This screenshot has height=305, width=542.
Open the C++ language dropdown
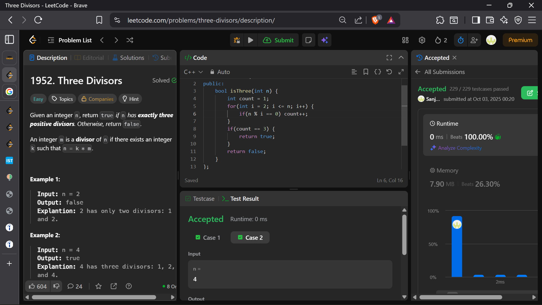193,72
